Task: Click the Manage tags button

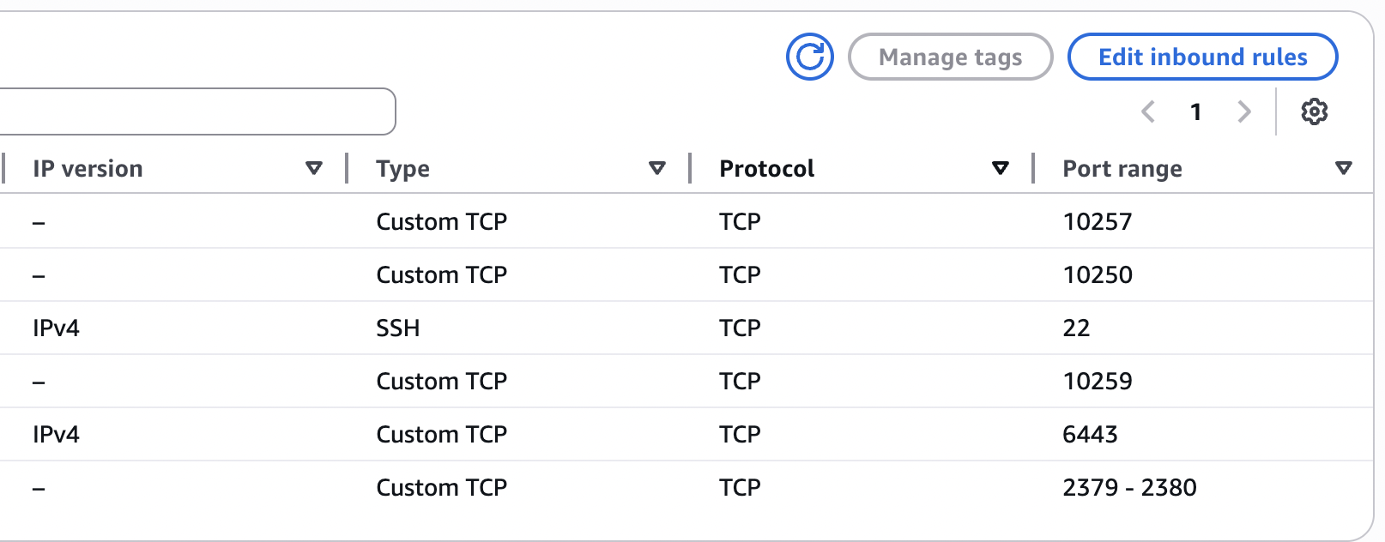Action: pyautogui.click(x=950, y=57)
